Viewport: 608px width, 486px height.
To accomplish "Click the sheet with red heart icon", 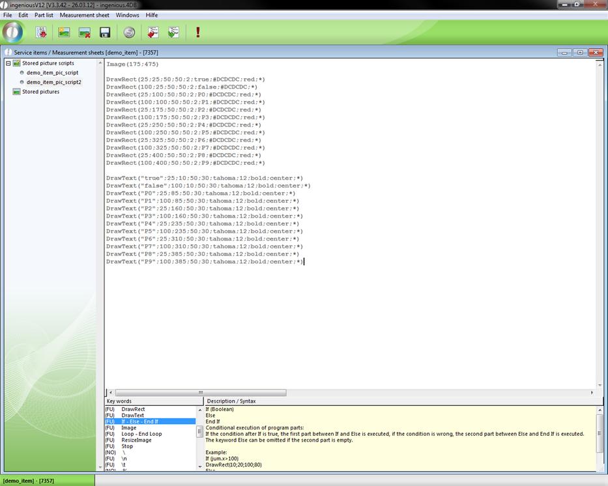I will 153,32.
